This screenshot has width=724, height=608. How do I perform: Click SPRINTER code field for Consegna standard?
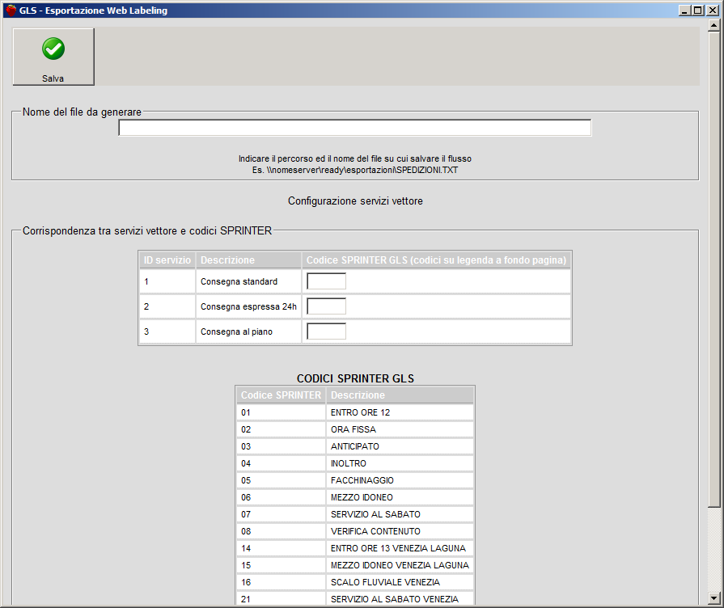point(326,281)
